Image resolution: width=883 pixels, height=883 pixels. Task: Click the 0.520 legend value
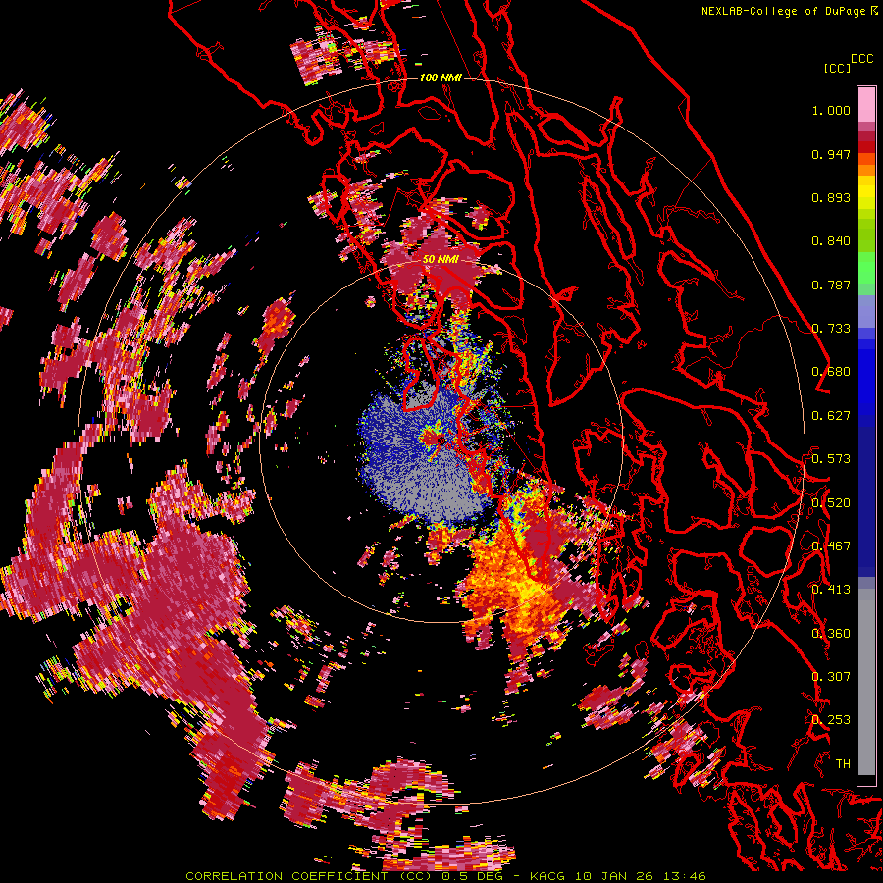point(831,503)
